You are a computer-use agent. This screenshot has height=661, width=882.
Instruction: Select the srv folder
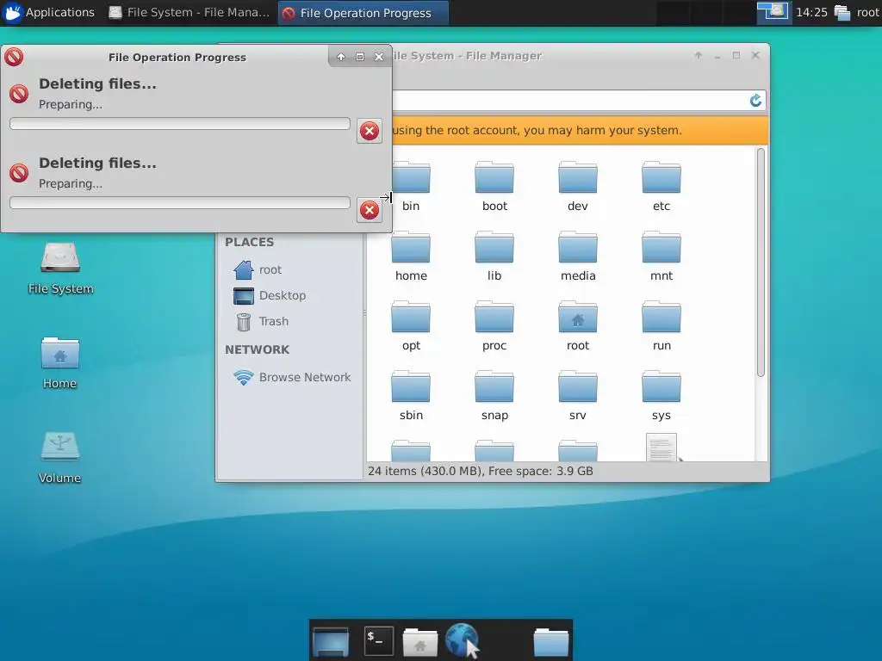578,395
